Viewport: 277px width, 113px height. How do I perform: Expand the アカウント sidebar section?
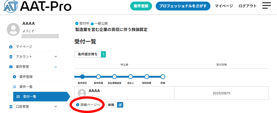[x=55, y=56]
